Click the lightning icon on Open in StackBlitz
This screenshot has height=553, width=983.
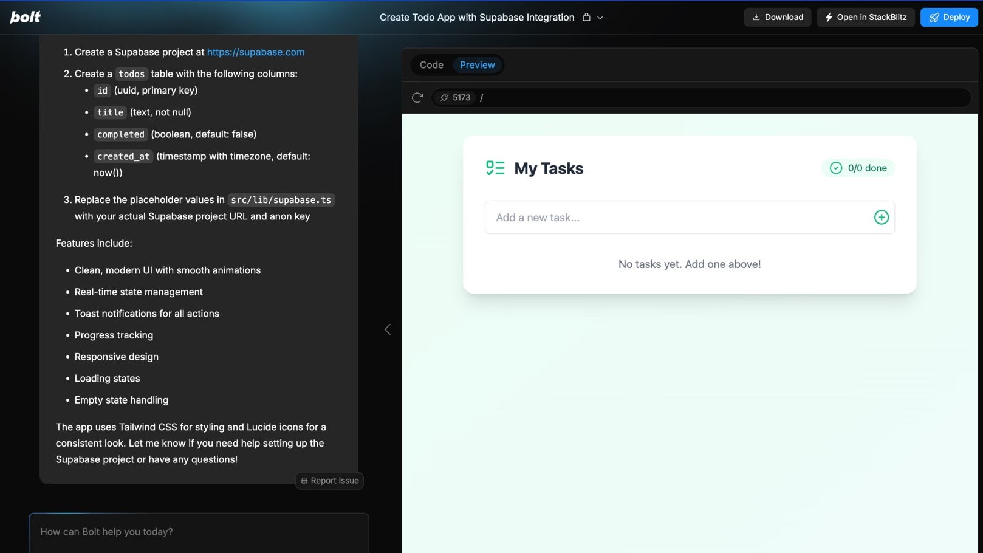(829, 17)
